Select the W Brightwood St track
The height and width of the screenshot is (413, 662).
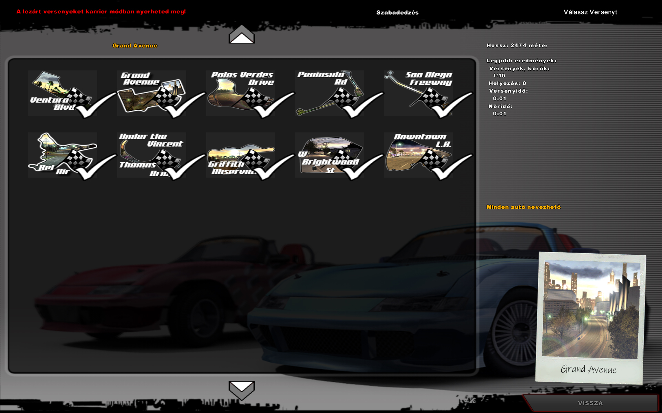coord(330,155)
